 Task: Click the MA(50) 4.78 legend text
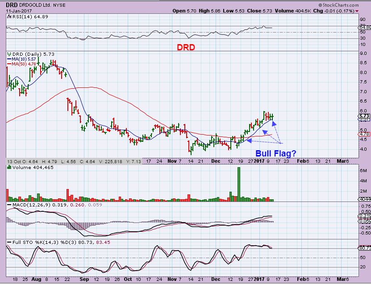point(24,64)
